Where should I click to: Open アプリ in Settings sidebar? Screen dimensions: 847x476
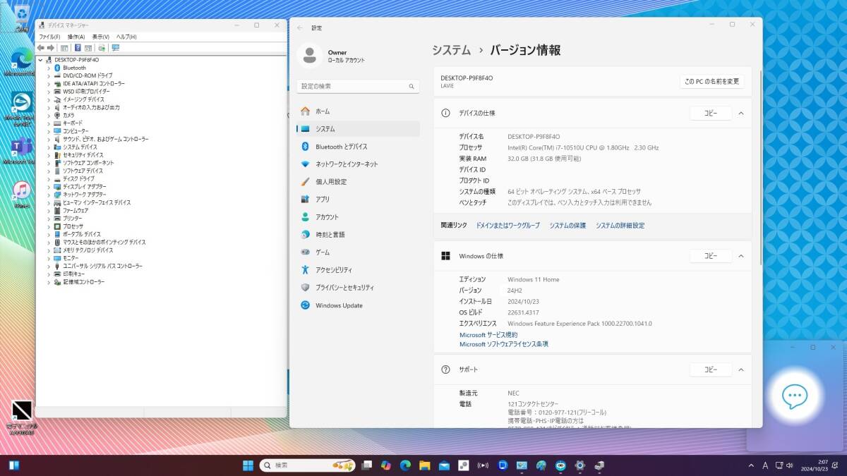tap(358, 200)
